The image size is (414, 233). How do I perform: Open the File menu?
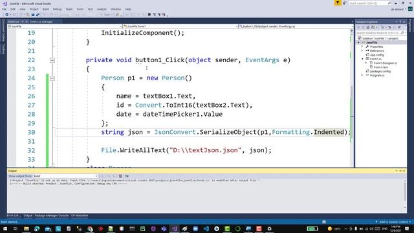(4, 9)
